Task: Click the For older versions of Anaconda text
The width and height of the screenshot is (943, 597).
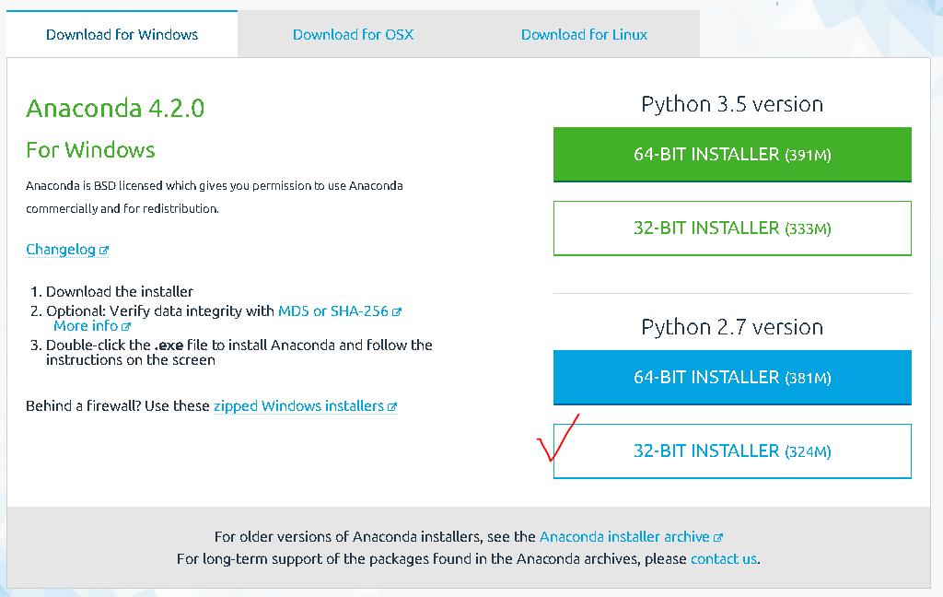Action: click(x=375, y=536)
